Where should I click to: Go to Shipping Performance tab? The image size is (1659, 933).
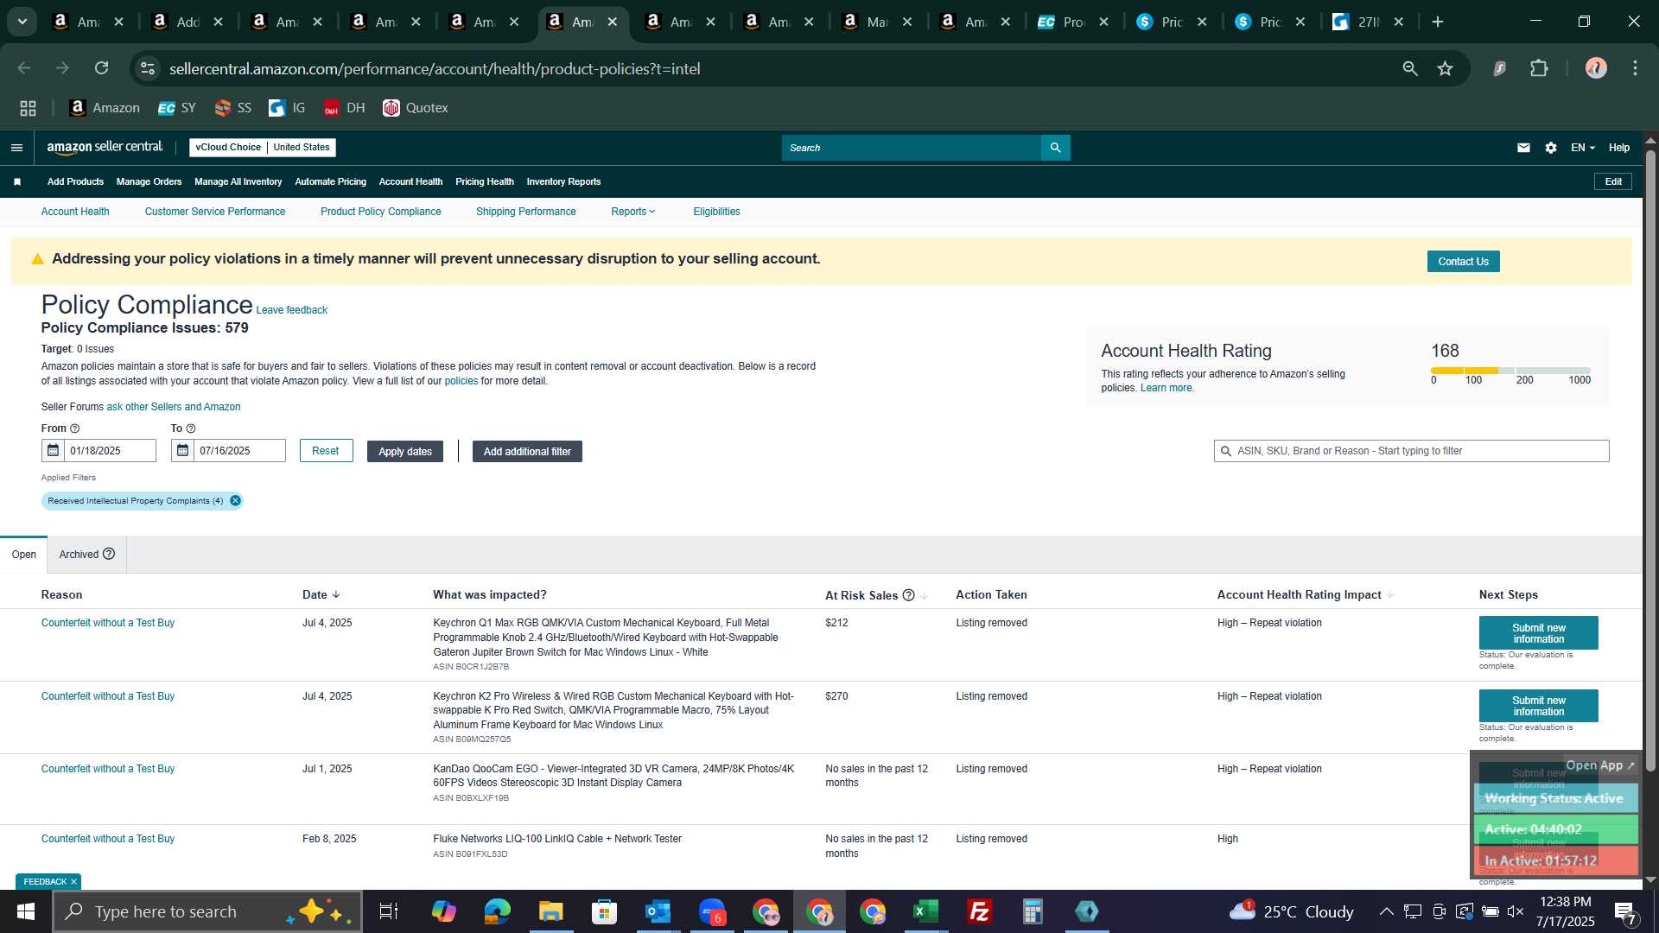tap(525, 212)
